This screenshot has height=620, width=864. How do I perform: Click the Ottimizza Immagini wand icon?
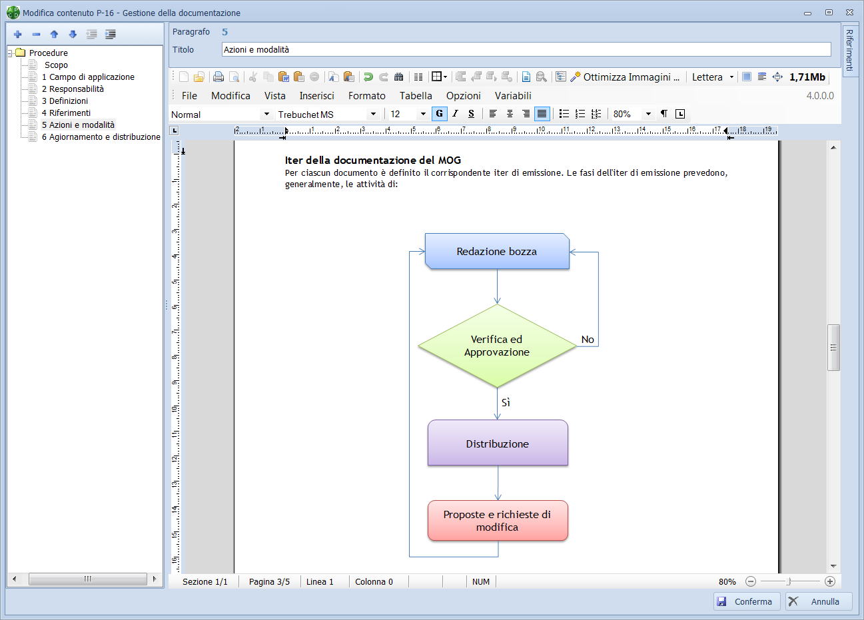pos(576,77)
